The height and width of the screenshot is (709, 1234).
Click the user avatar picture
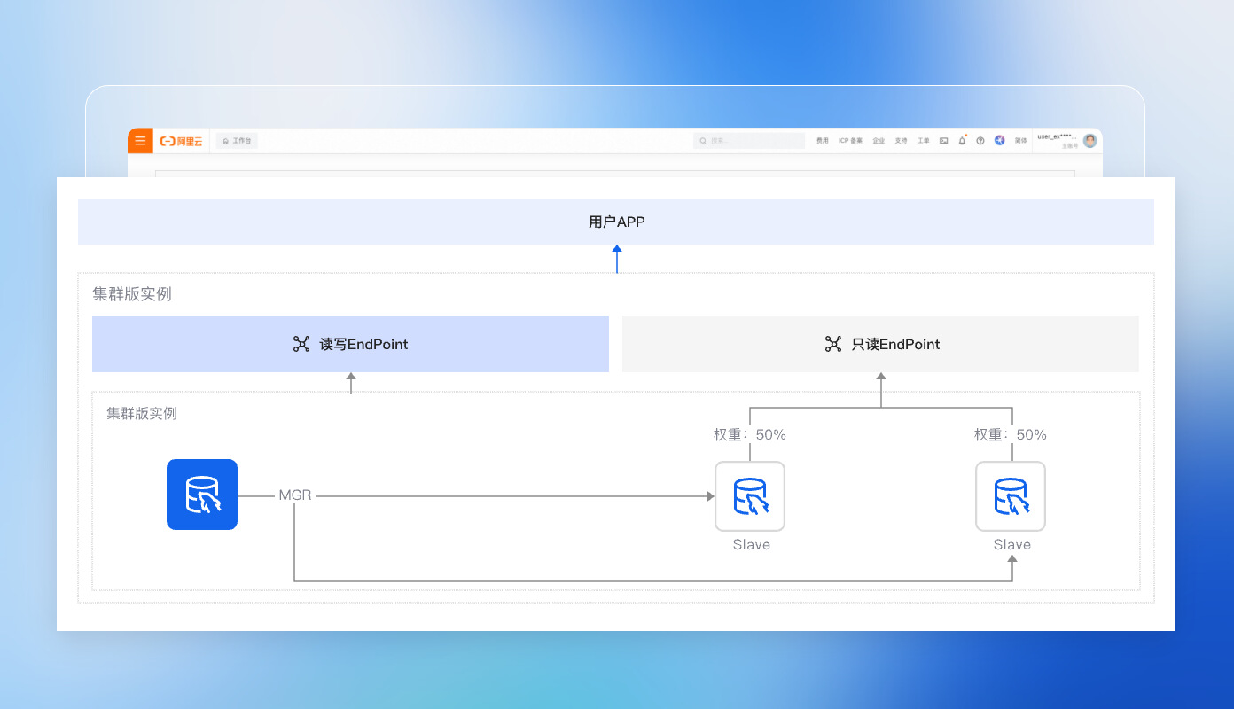[x=1090, y=140]
